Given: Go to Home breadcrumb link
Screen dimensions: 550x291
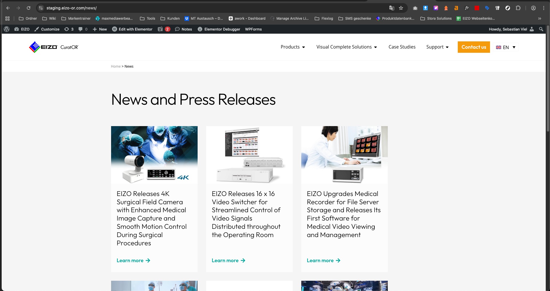Looking at the screenshot, I should 116,66.
